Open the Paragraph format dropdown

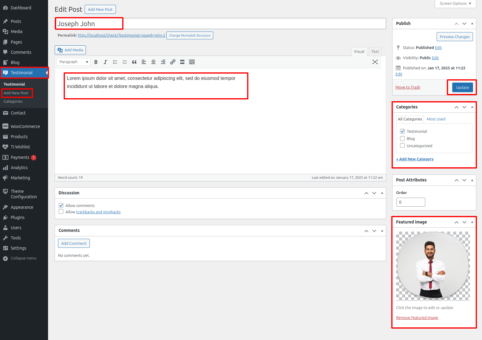click(73, 62)
